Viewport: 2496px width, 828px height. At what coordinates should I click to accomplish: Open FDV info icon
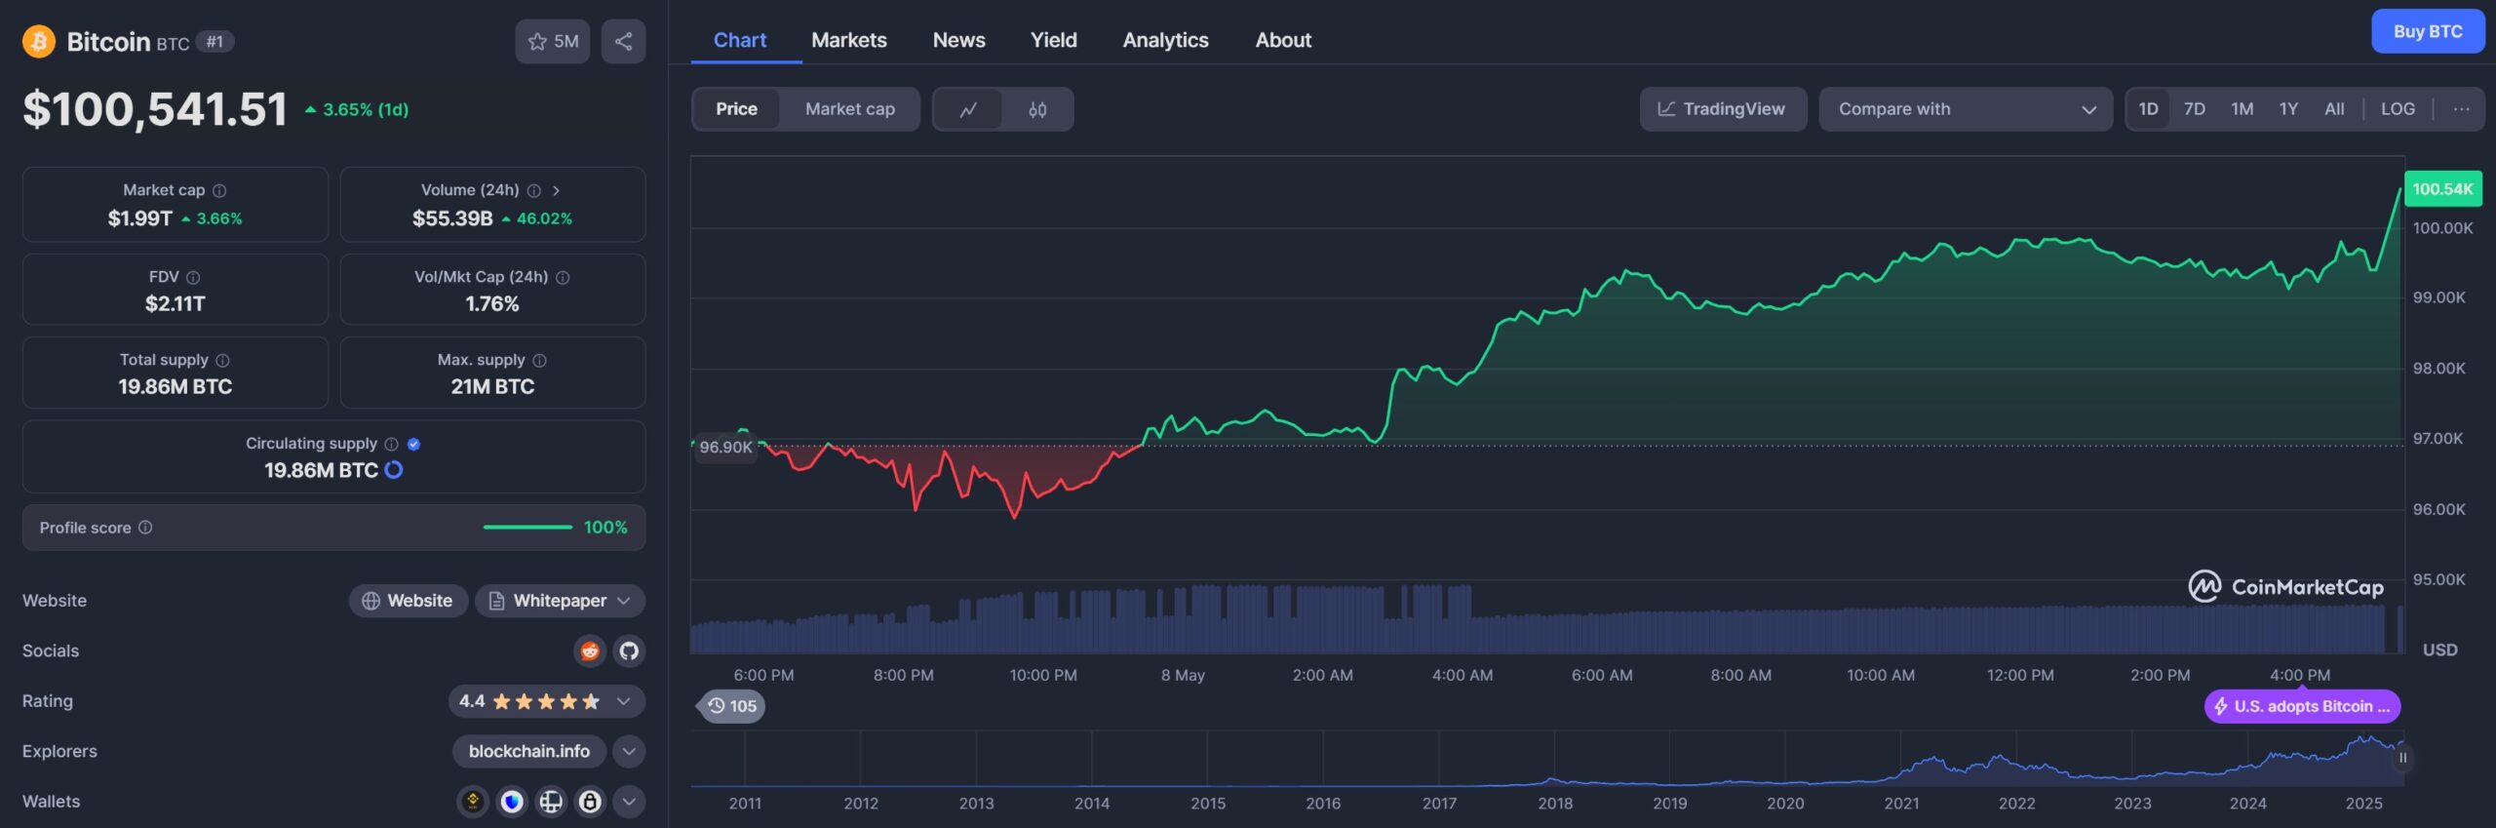[193, 277]
